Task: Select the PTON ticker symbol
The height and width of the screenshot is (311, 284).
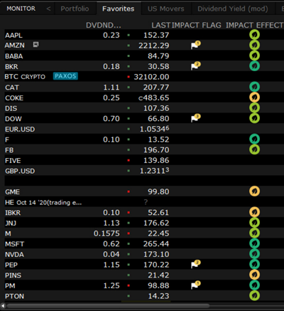Action: point(14,296)
